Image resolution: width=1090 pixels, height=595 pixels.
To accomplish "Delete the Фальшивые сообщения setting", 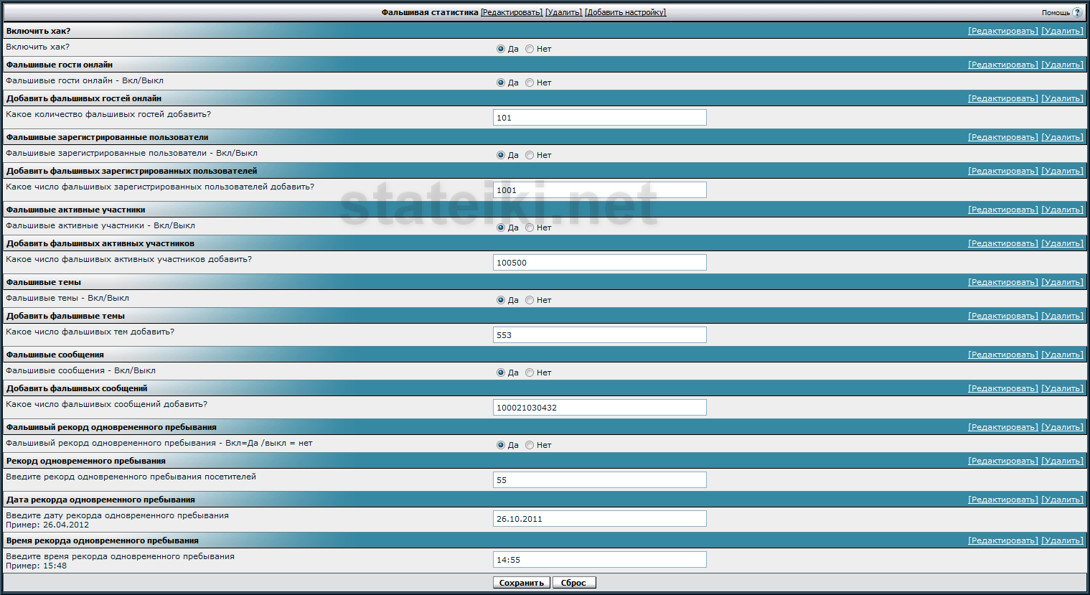I will (1063, 355).
